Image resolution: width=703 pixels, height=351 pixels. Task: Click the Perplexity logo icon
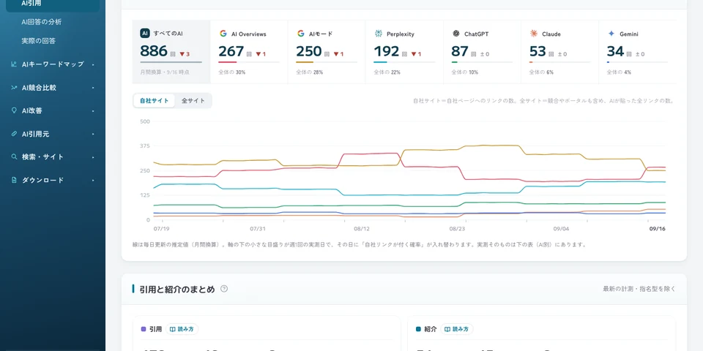tap(379, 34)
